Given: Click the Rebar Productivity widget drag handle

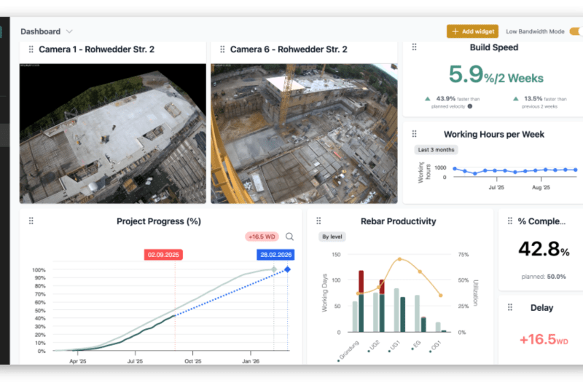Looking at the screenshot, I should point(318,221).
